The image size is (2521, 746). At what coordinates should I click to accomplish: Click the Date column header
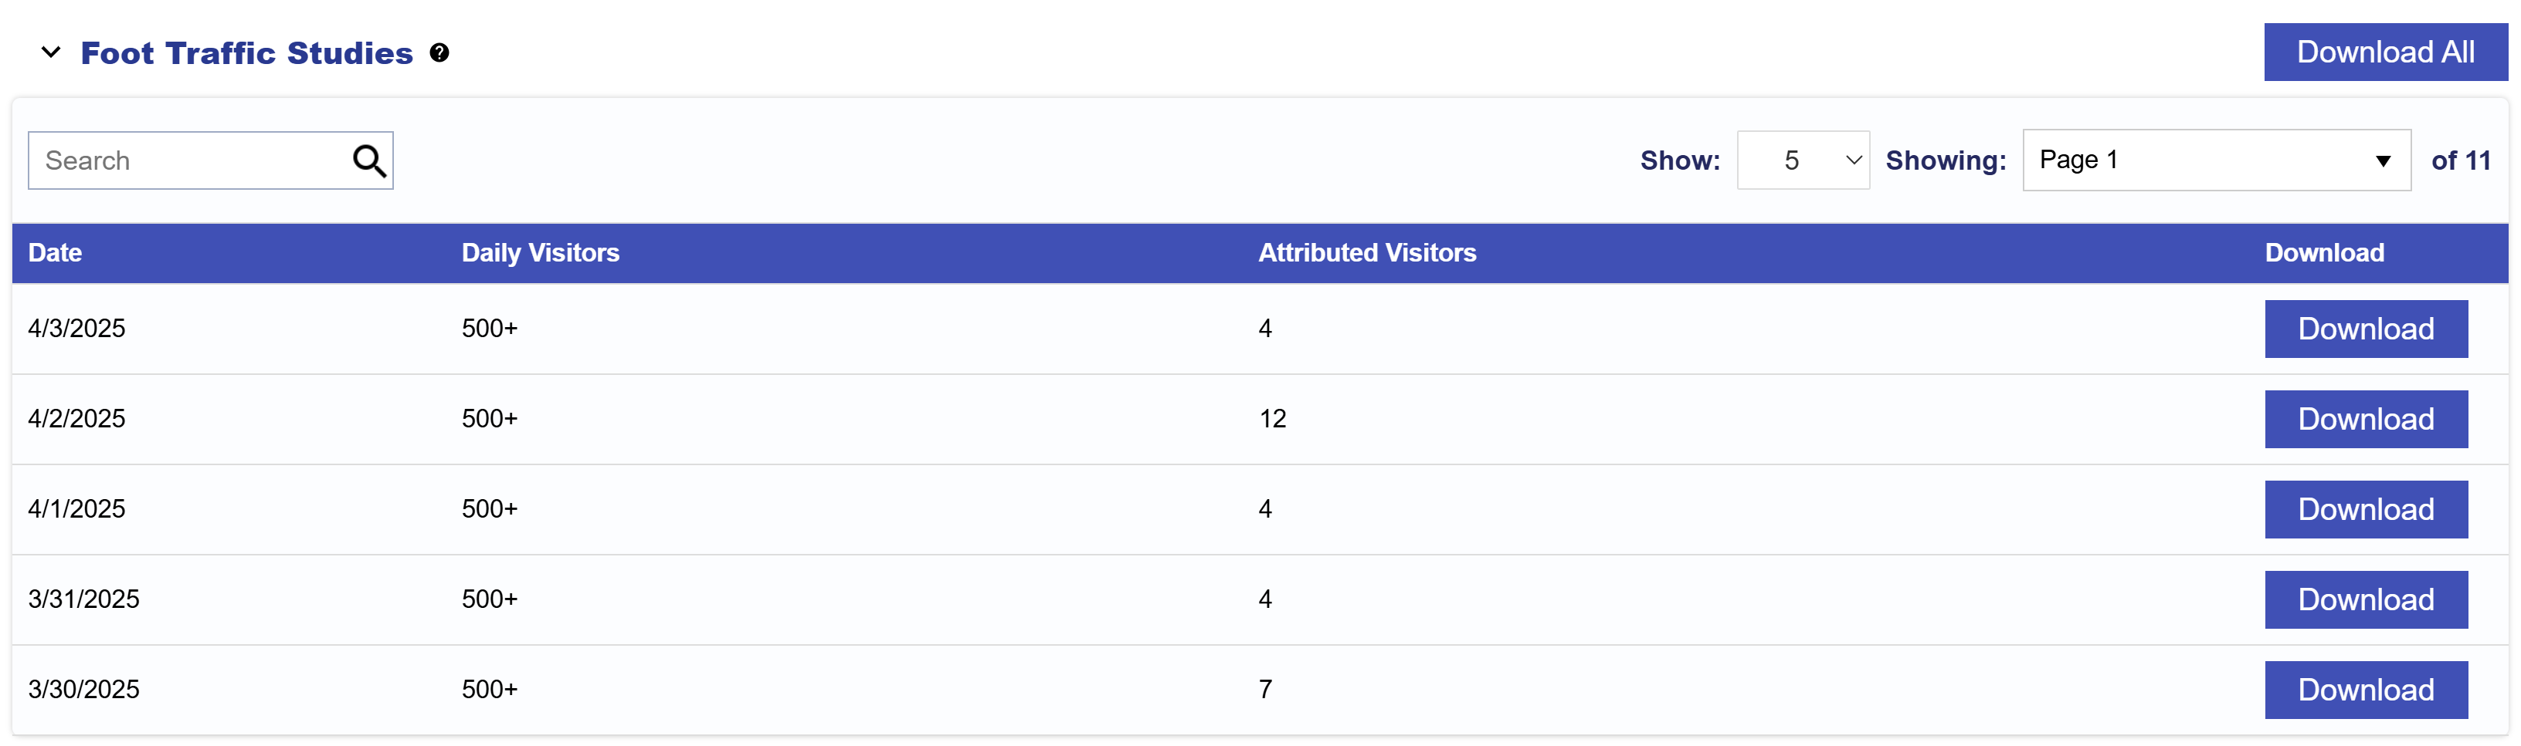click(x=55, y=253)
